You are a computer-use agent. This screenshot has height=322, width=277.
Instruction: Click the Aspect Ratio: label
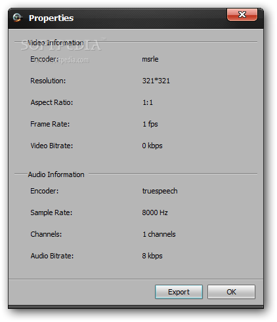point(52,102)
